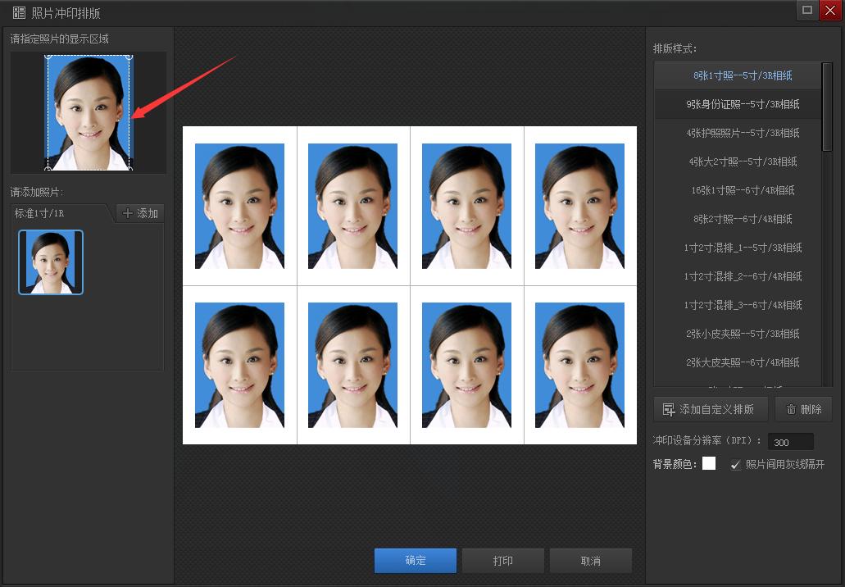Click 添加自定义排版 custom layout button
Viewport: 845px width, 587px height.
click(x=710, y=409)
